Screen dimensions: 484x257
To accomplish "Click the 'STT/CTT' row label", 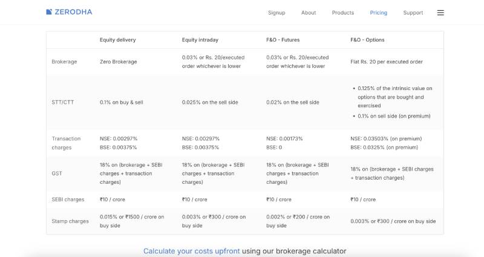I will 63,102.
